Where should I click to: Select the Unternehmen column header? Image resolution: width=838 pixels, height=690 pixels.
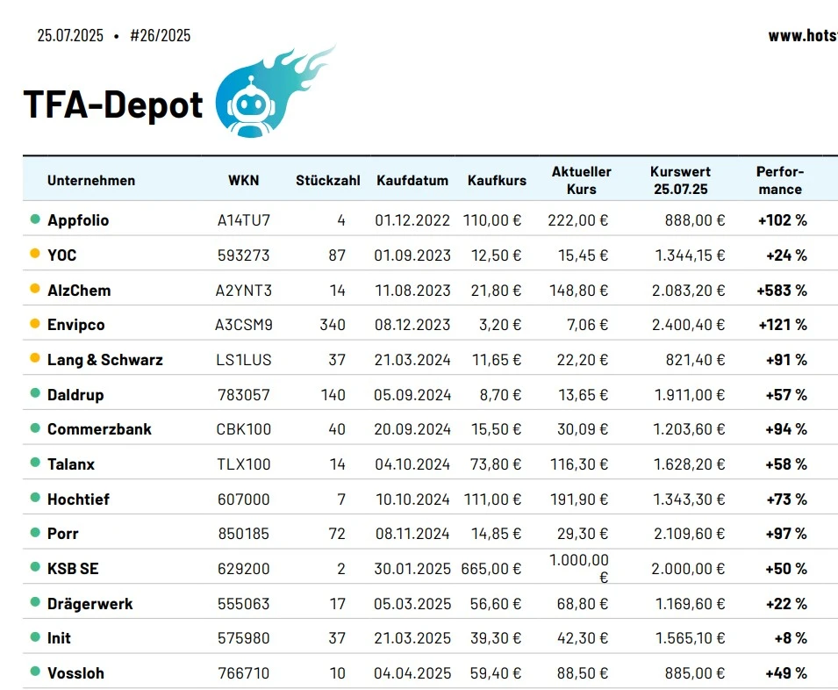pyautogui.click(x=91, y=180)
